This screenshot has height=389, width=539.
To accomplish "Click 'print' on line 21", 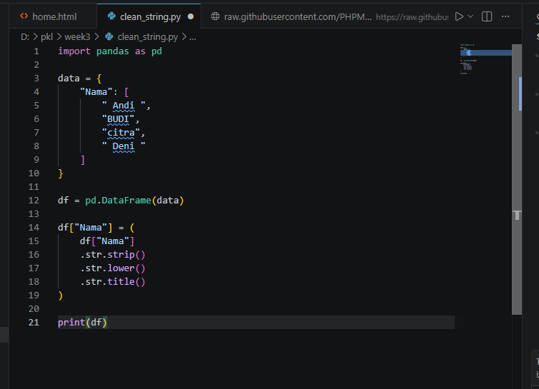I will coord(71,323).
